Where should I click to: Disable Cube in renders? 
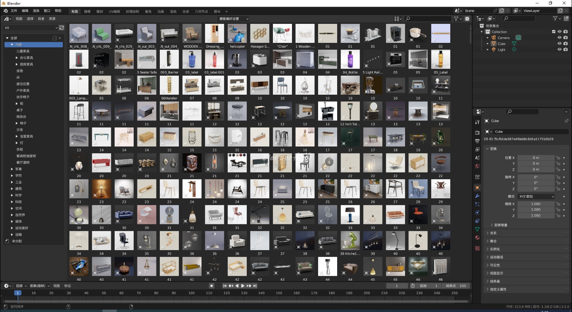point(565,44)
